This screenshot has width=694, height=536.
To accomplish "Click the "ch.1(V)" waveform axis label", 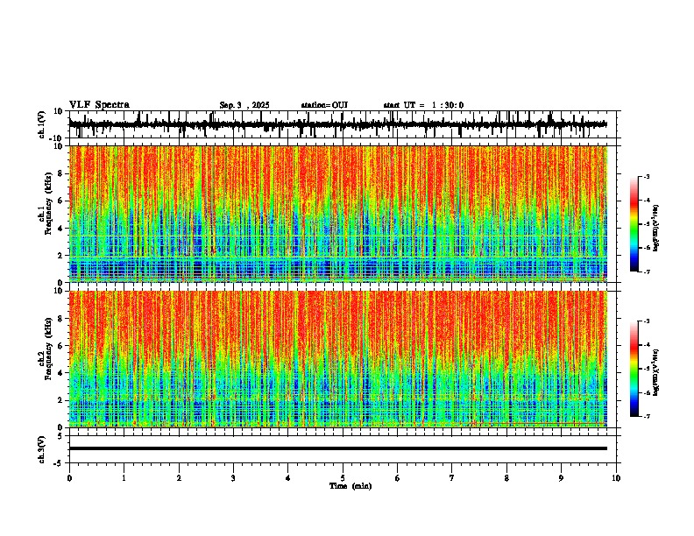I will point(42,124).
